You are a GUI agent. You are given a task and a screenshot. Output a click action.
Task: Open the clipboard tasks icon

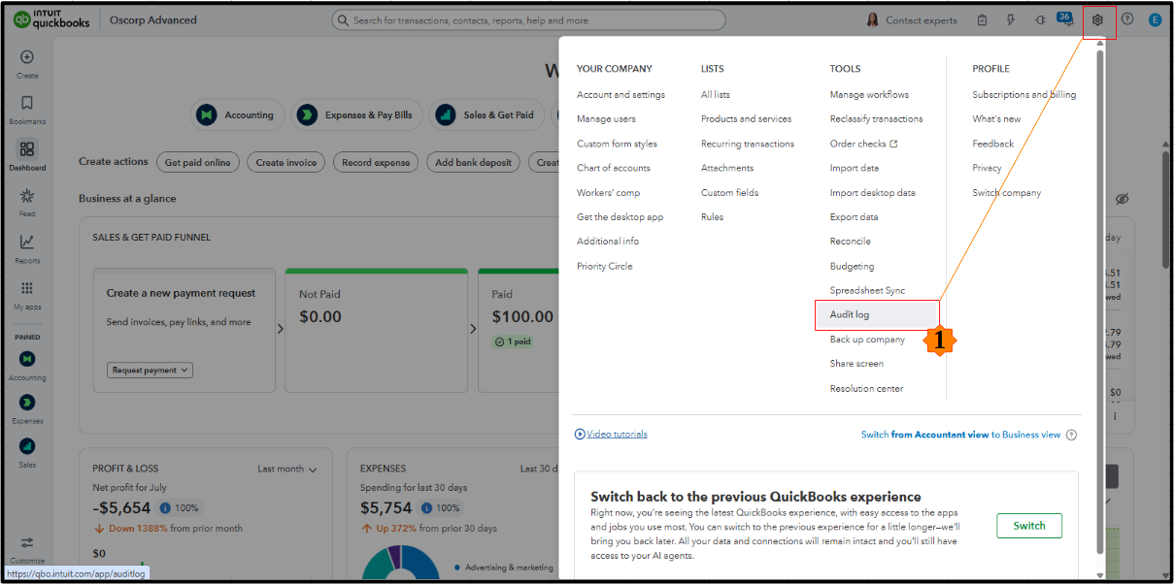(x=983, y=20)
